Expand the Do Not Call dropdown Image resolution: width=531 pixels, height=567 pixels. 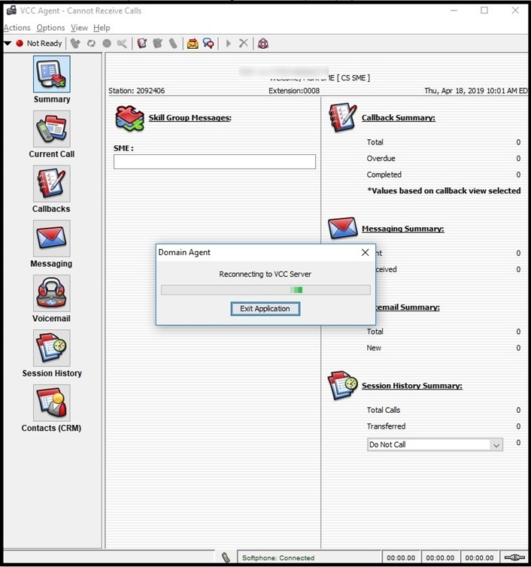(496, 444)
